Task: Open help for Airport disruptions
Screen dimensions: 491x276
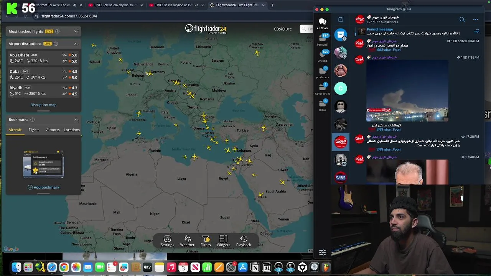Action: pos(56,44)
